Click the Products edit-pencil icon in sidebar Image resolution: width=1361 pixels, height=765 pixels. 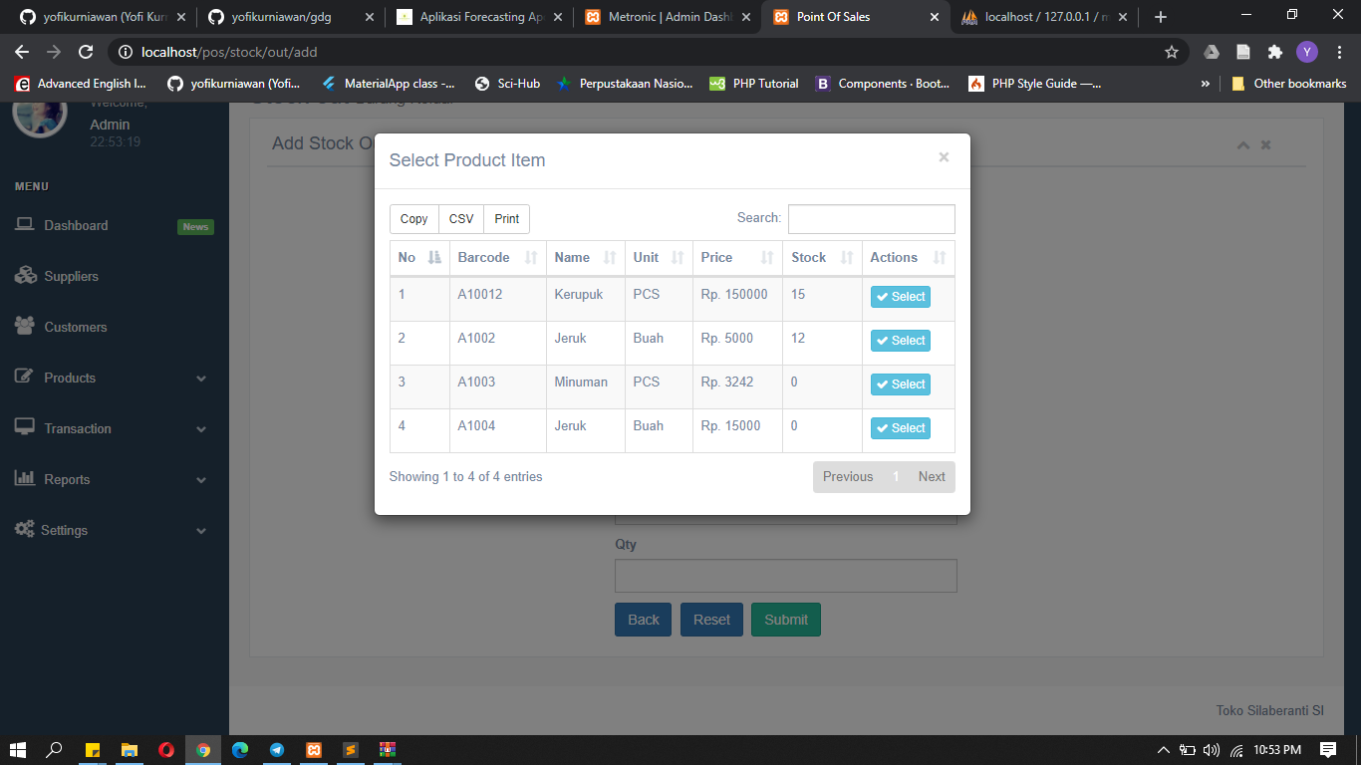click(x=24, y=378)
